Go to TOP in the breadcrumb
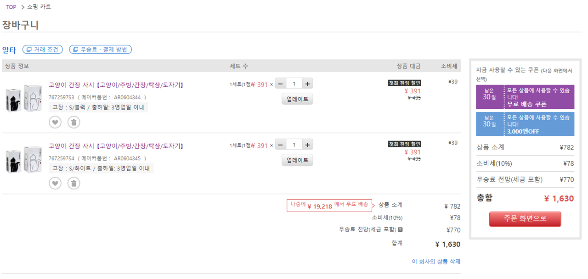The height and width of the screenshot is (279, 588). tap(11, 7)
